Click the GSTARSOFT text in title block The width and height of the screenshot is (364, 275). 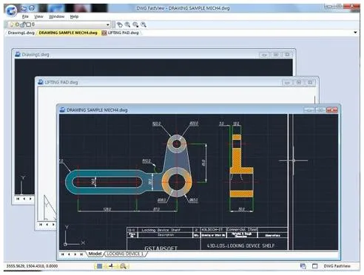click(161, 248)
